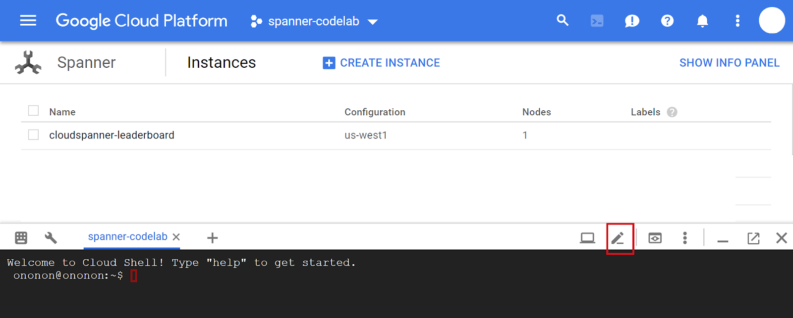Click SHOW INFO PANEL

point(729,63)
